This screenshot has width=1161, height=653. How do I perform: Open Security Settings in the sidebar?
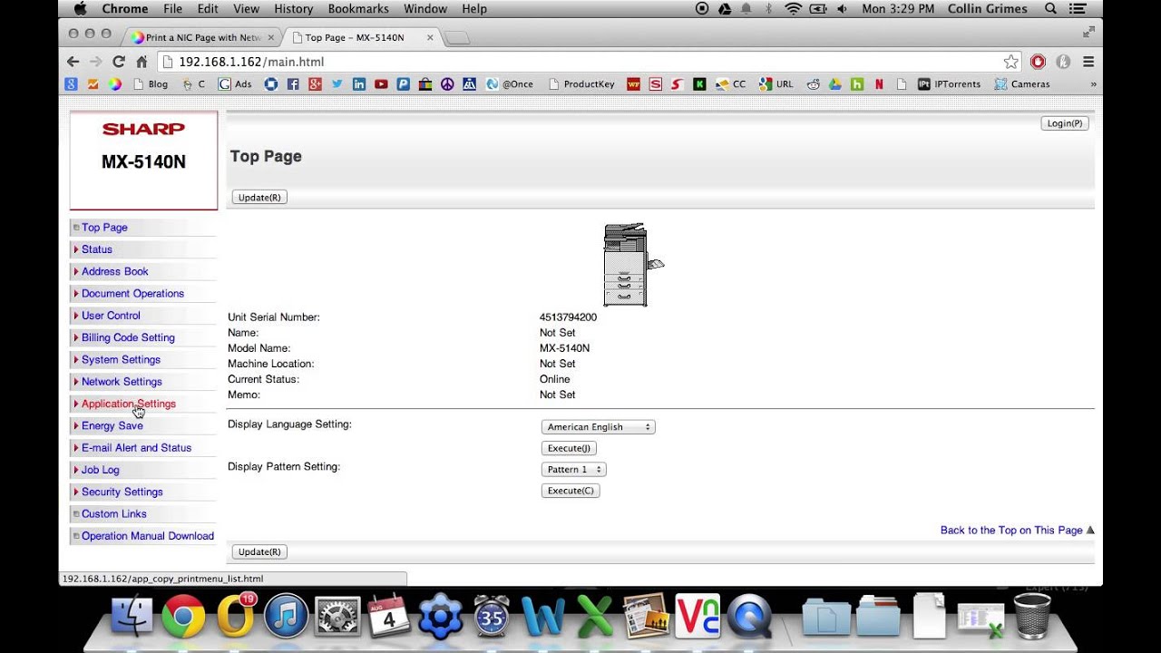point(122,492)
